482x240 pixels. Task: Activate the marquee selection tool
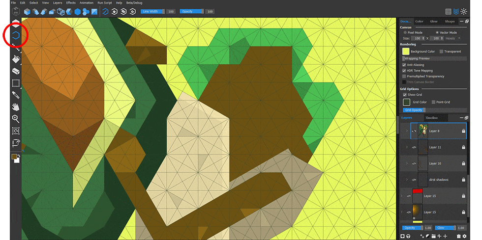coord(16,83)
